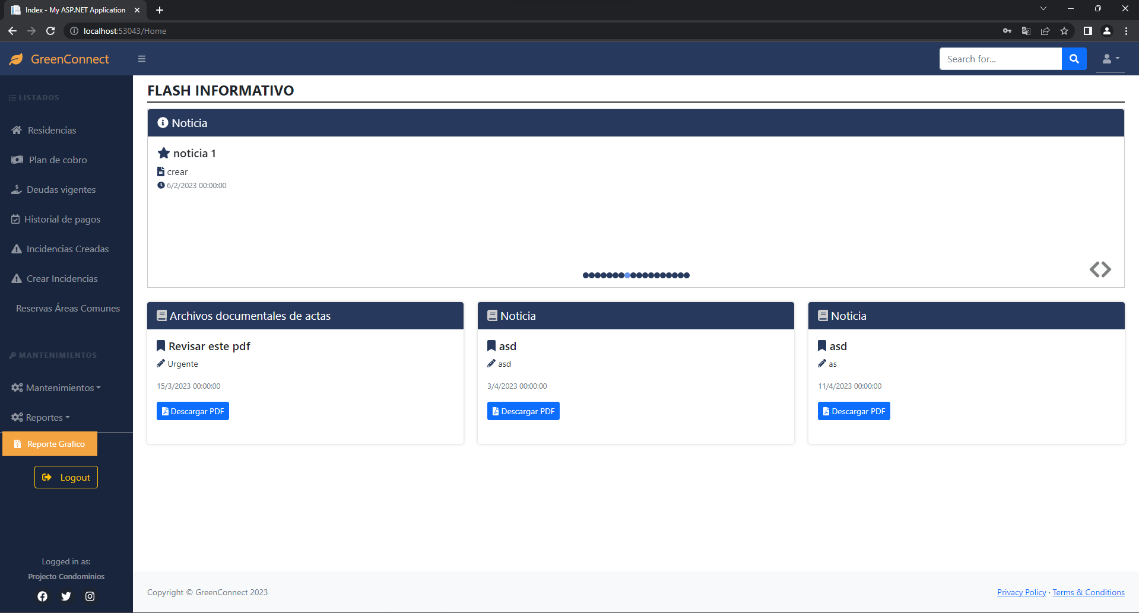
Task: Open a new browser tab
Action: (x=160, y=10)
